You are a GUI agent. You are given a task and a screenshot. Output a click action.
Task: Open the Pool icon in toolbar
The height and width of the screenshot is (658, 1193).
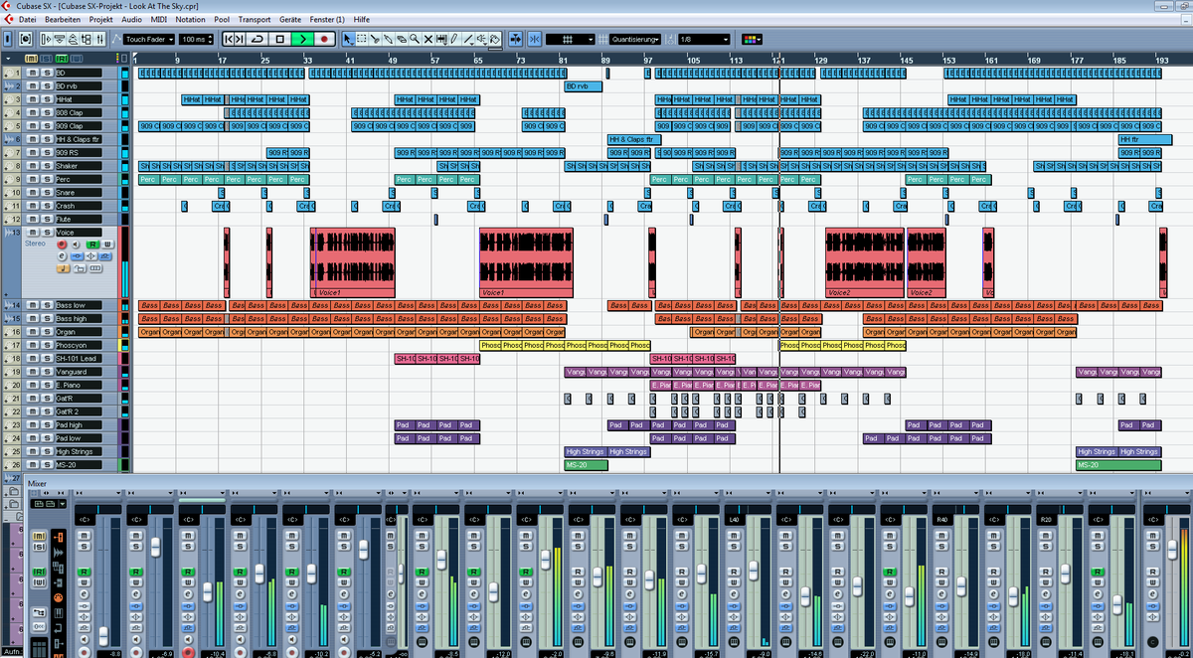click(x=86, y=39)
